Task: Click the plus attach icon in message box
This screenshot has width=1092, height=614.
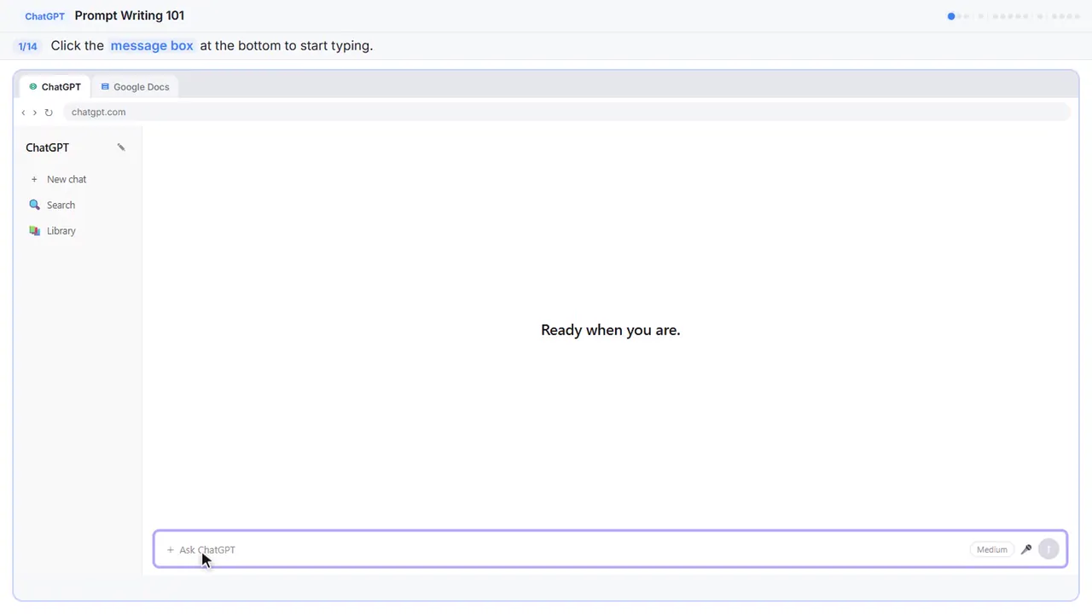Action: coord(170,550)
